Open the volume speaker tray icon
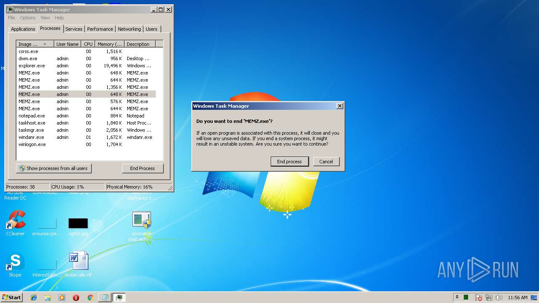The image size is (539, 303). 499,298
